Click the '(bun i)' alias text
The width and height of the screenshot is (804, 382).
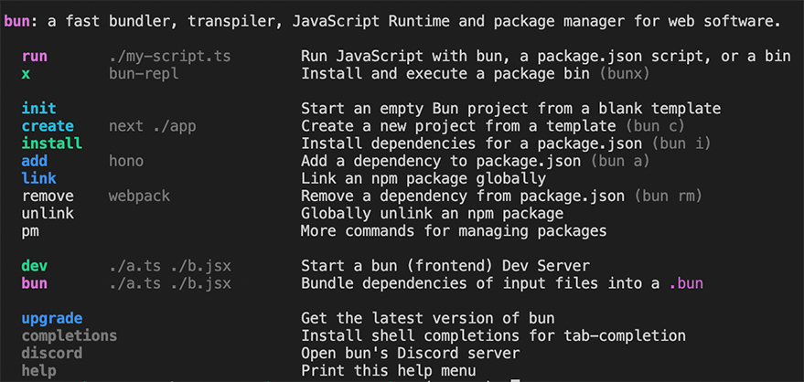(681, 143)
